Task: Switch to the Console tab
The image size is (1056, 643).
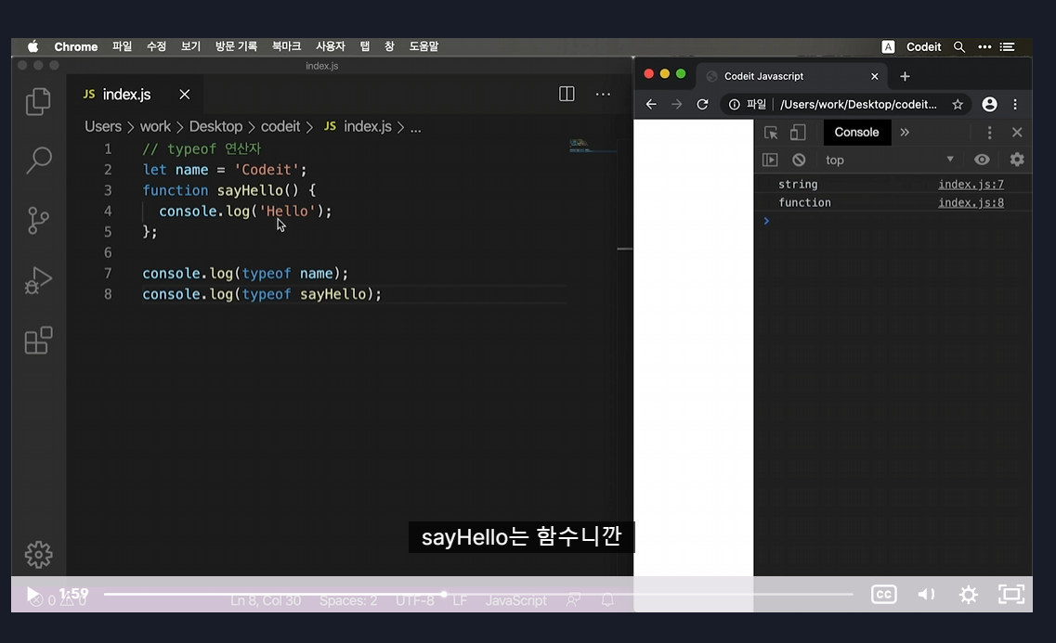Action: coord(855,133)
